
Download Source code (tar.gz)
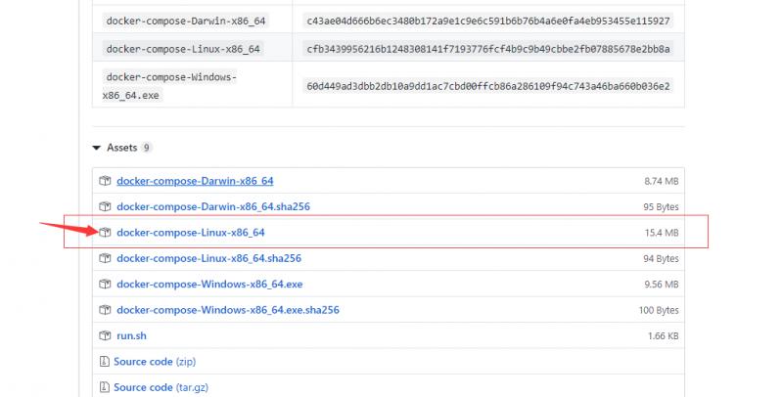161,387
